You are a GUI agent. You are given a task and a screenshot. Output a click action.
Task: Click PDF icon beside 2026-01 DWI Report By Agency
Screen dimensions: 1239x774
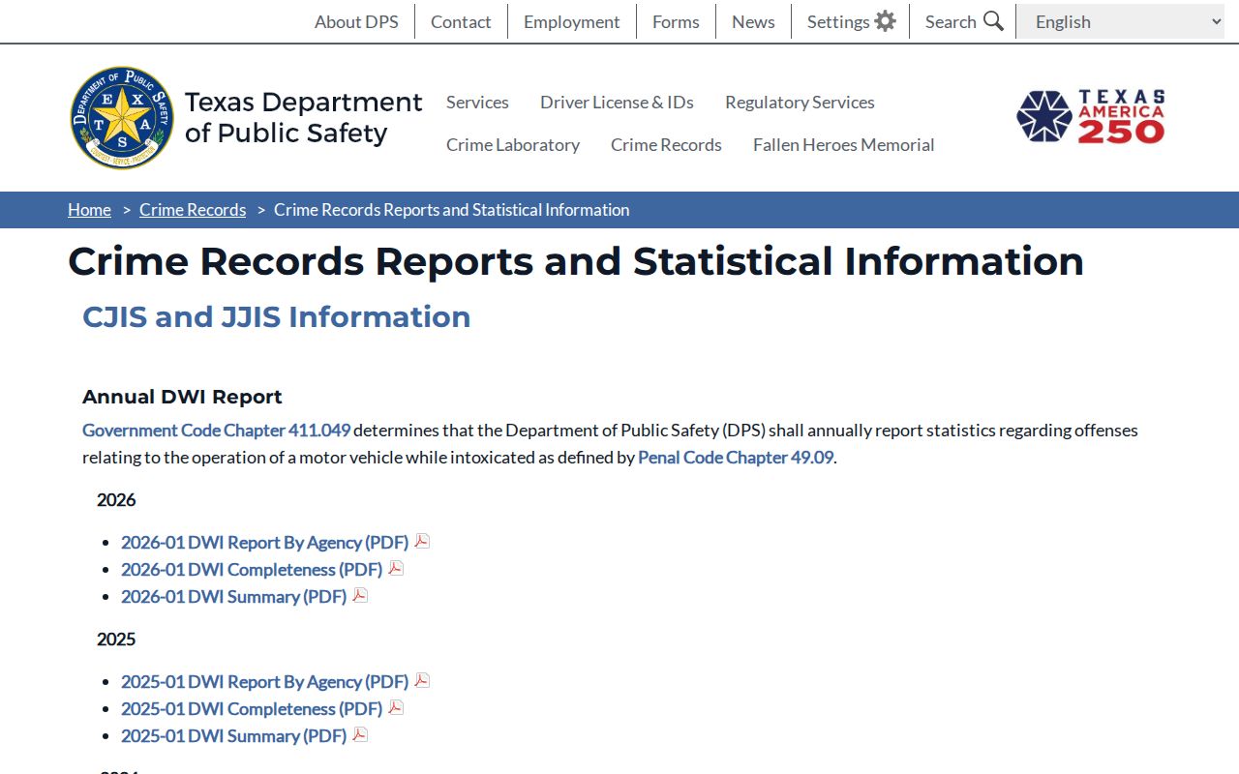(x=422, y=541)
